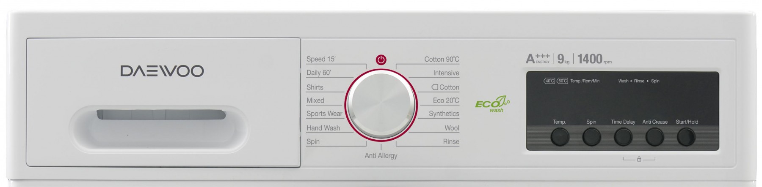
Task: Tap the A+++ energy rating badge
Action: tap(538, 59)
